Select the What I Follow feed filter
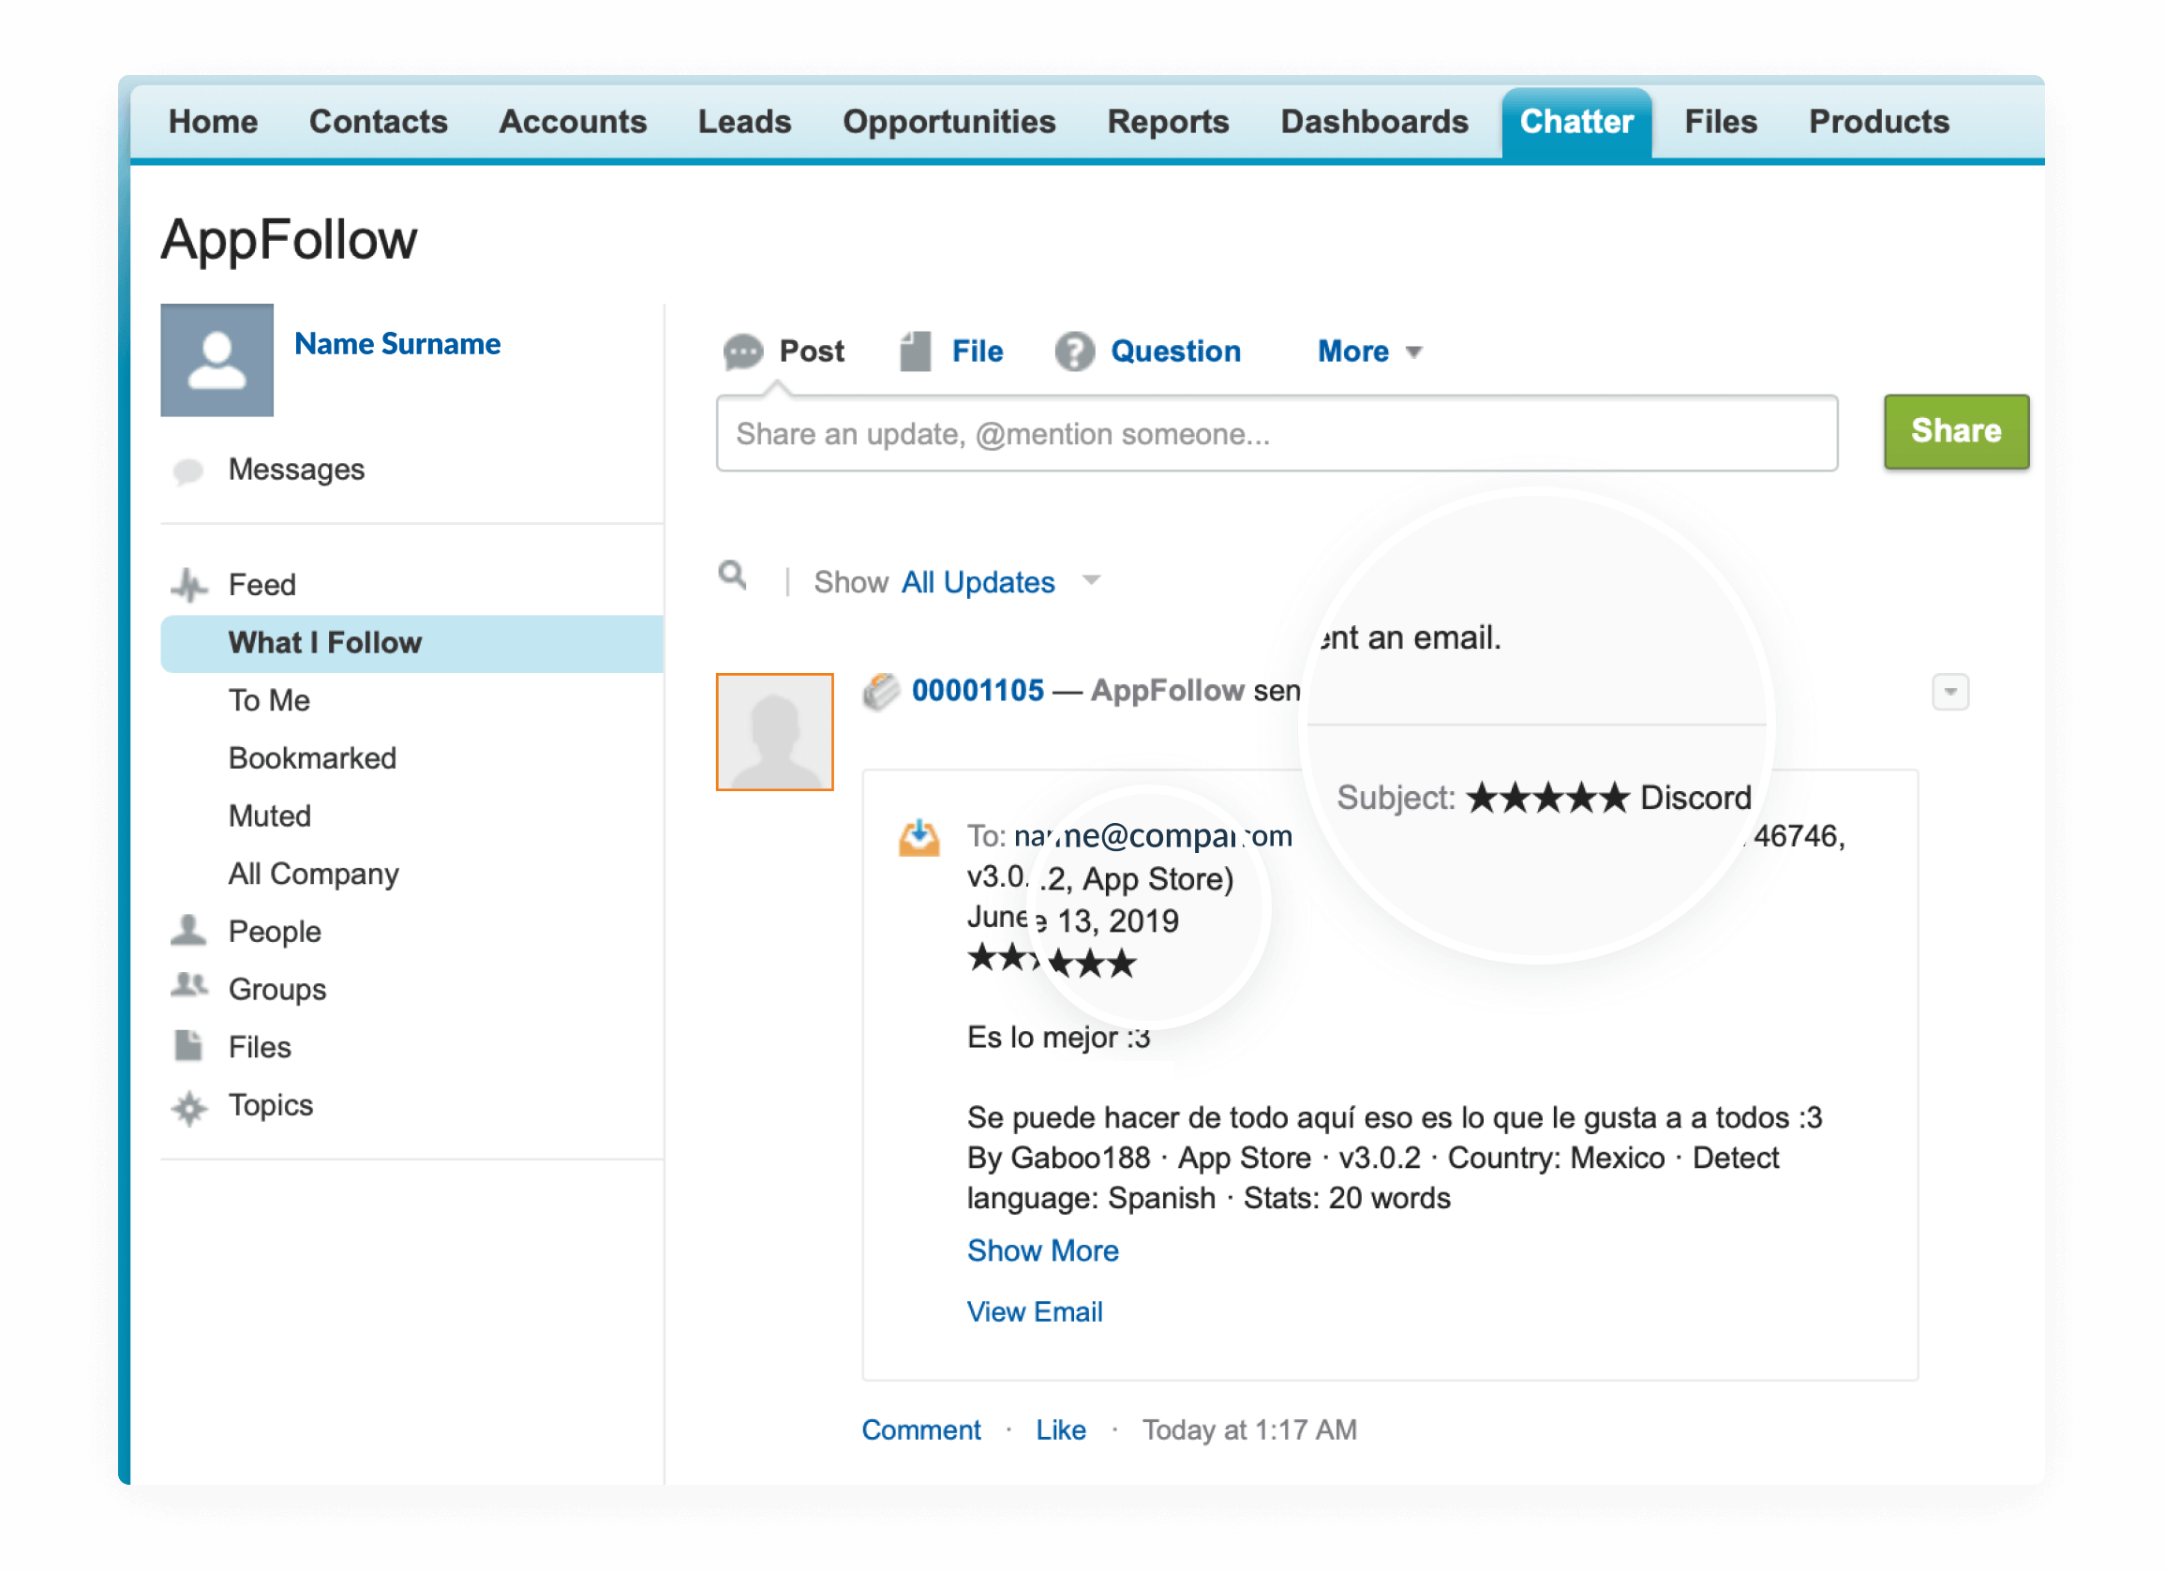Viewport: 2165px width, 1571px height. pyautogui.click(x=411, y=643)
